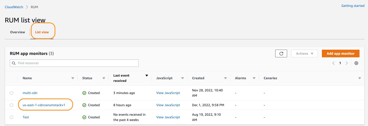Image resolution: width=368 pixels, height=126 pixels.
Task: Click the Created column header
Action: 198,78
